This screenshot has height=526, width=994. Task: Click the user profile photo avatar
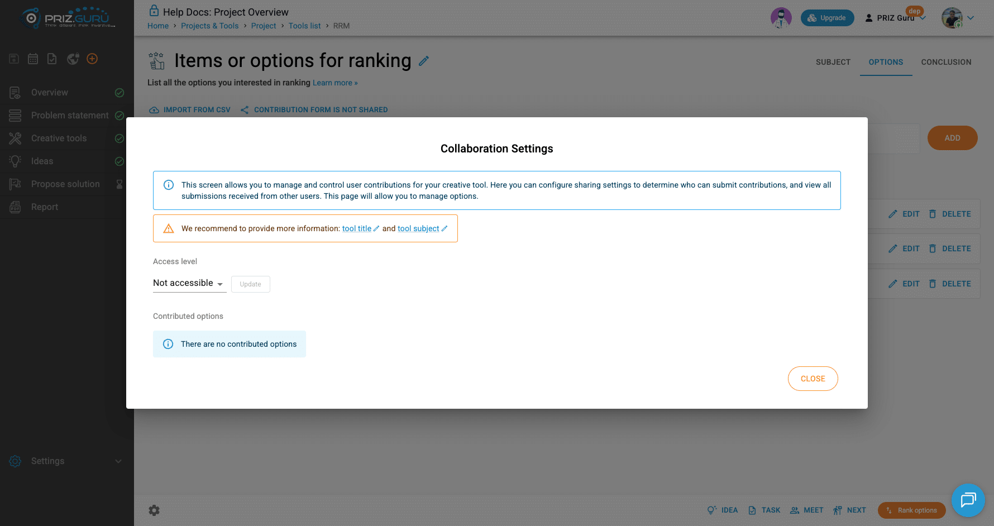(952, 18)
